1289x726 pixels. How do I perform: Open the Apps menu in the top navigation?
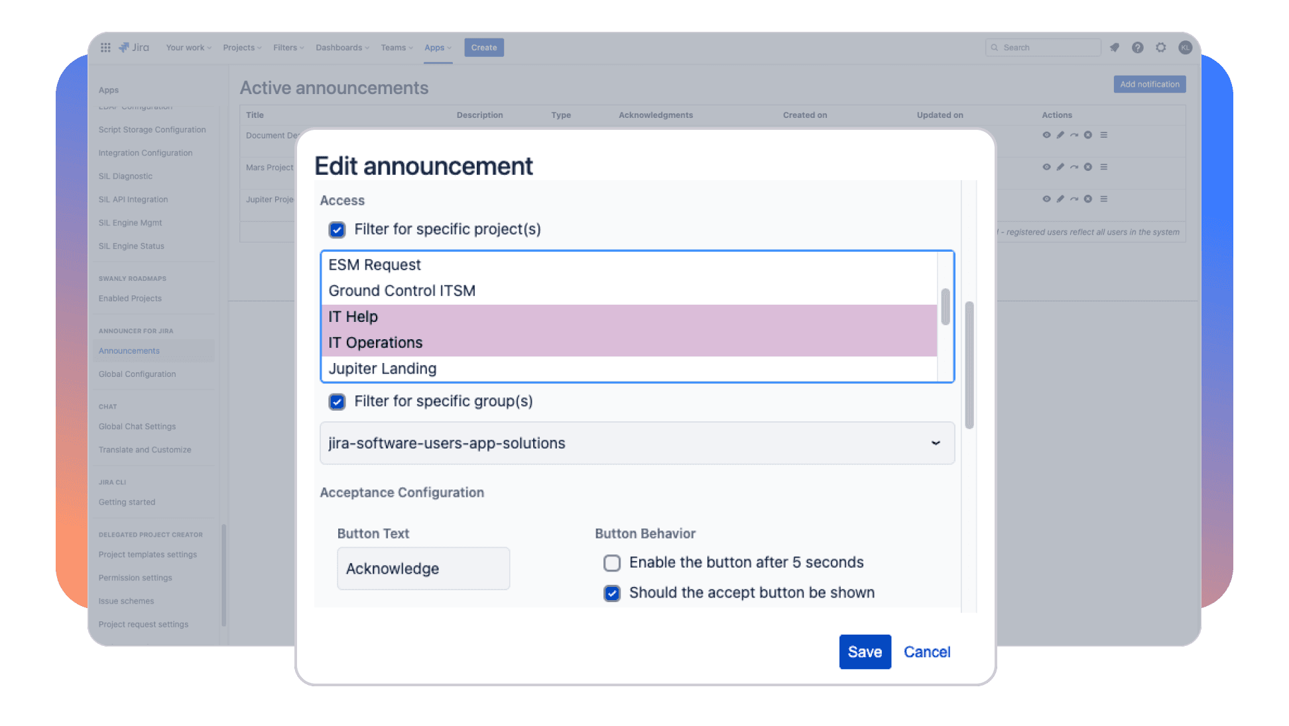coord(436,48)
